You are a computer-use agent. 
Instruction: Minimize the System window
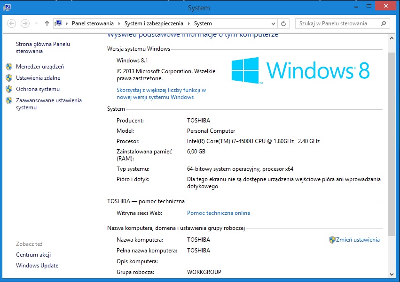(x=356, y=7)
